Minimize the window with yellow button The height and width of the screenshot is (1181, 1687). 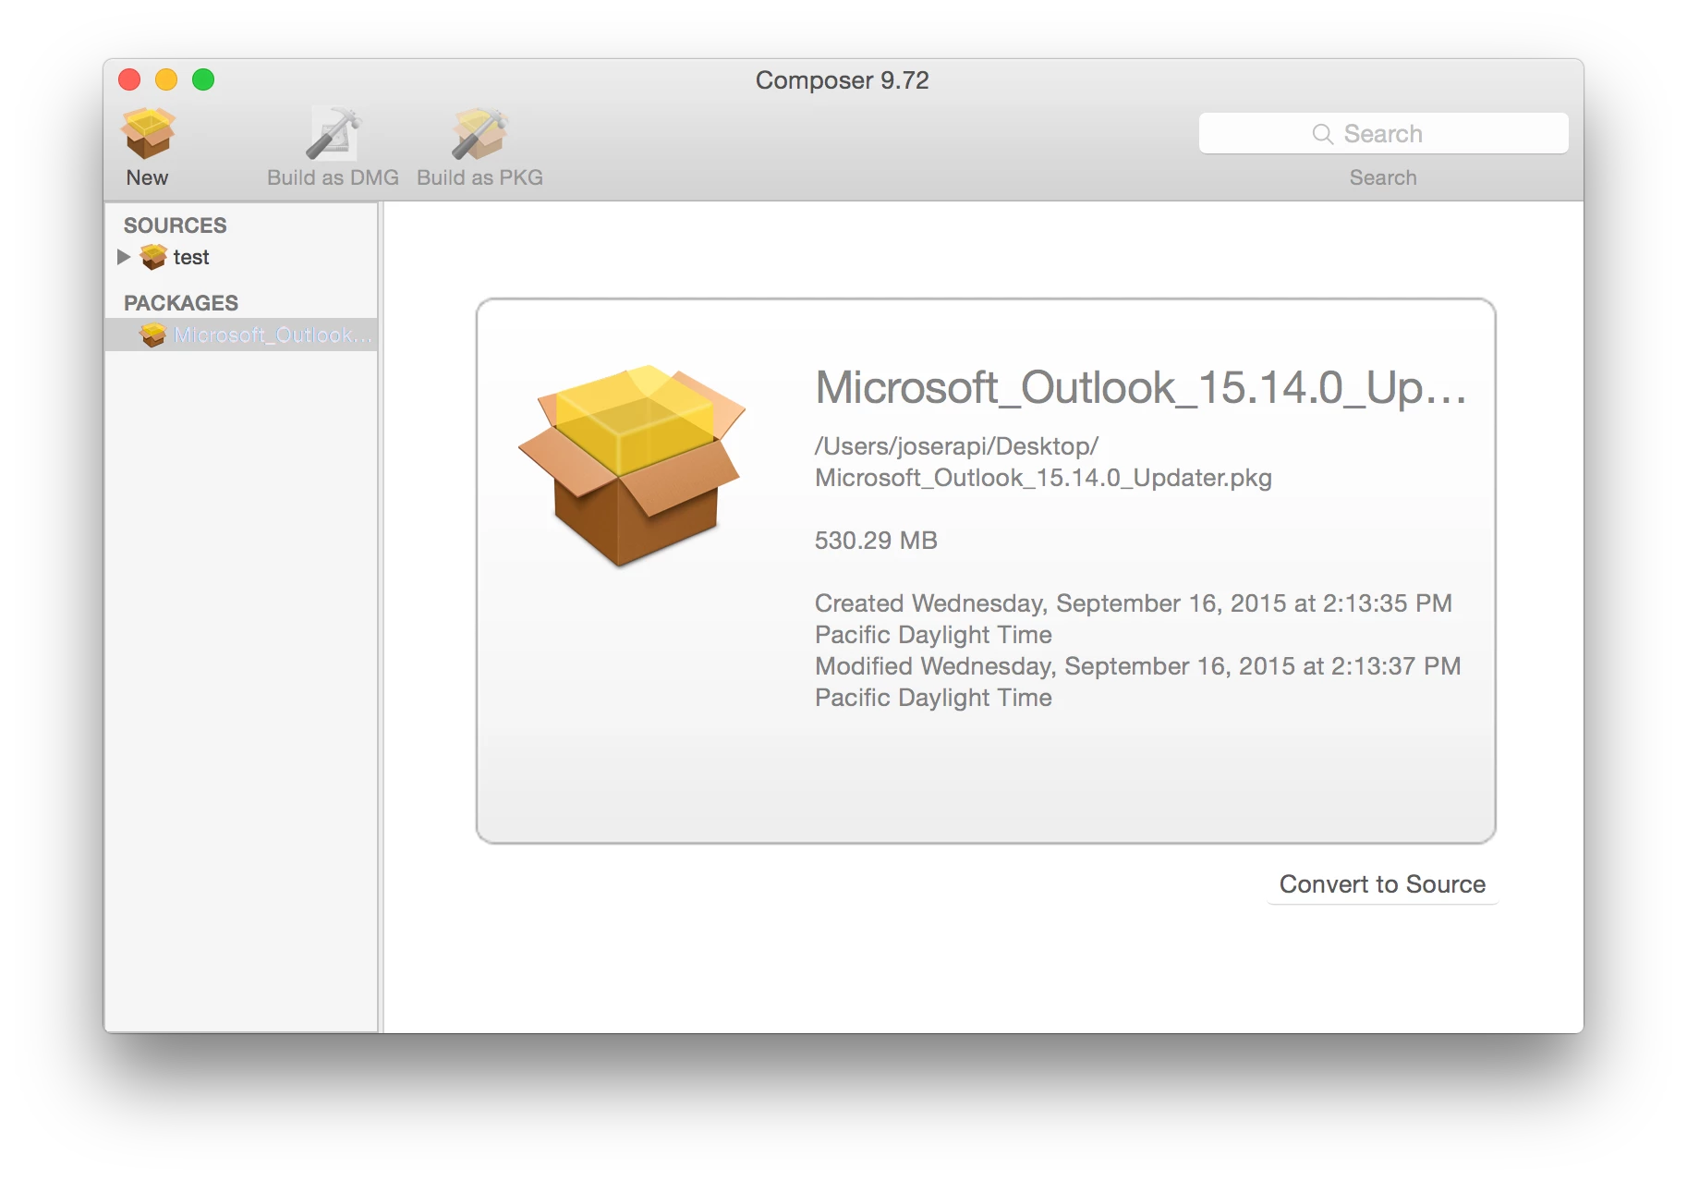click(x=166, y=80)
